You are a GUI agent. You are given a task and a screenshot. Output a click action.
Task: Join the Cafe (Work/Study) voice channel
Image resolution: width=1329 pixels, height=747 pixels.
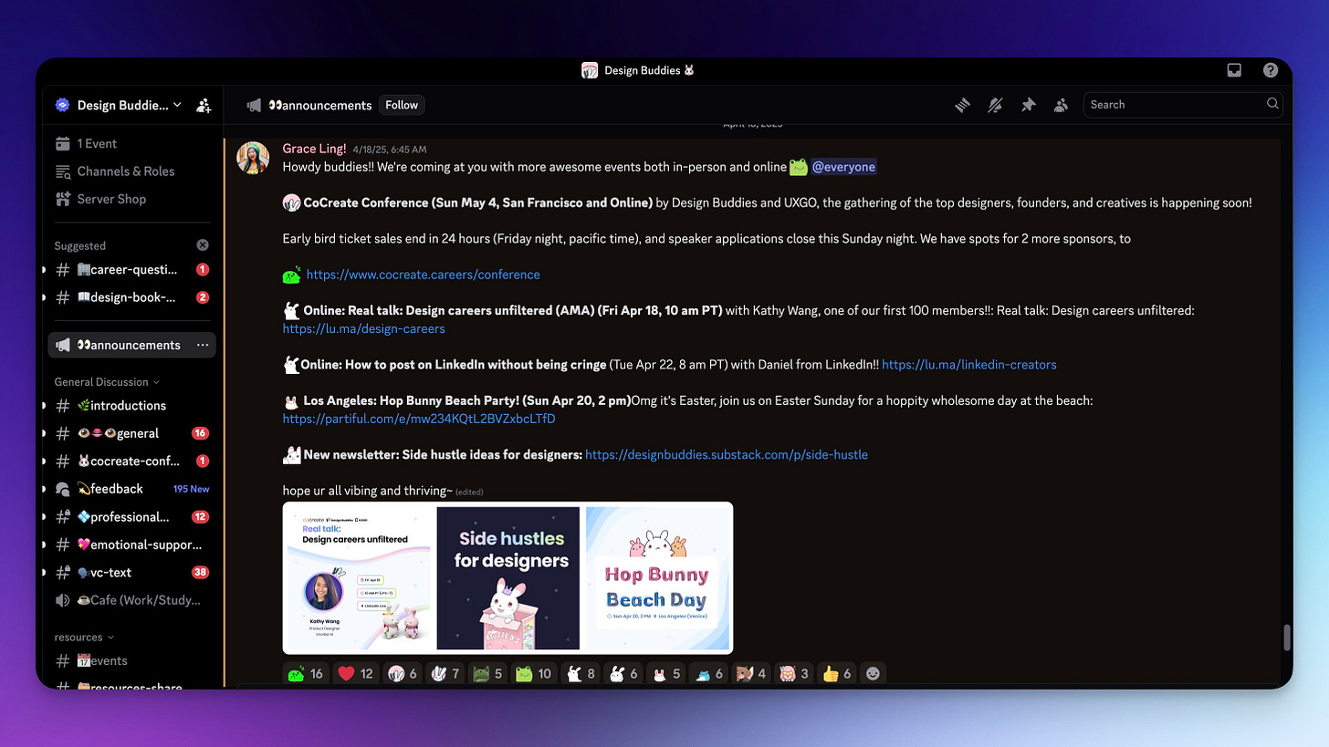tap(132, 600)
